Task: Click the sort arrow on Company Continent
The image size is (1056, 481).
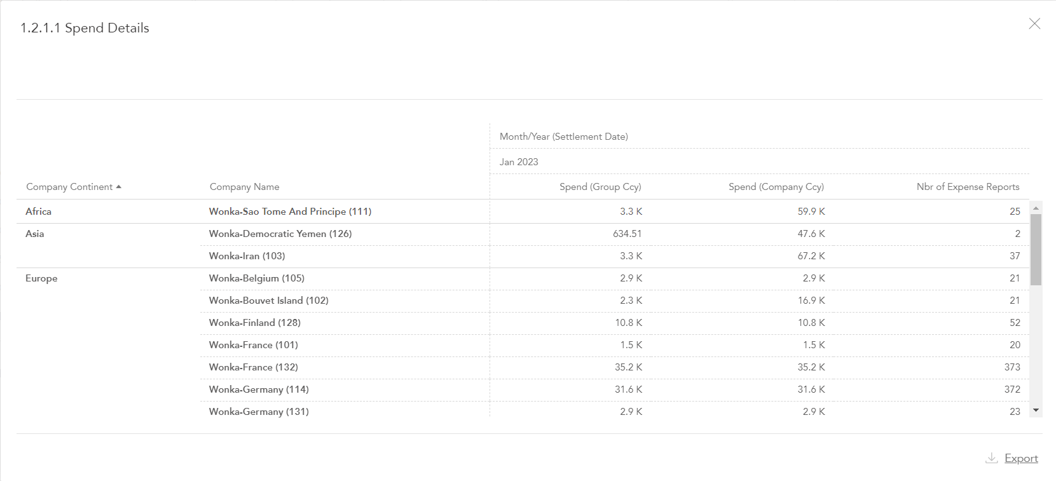Action: [119, 187]
